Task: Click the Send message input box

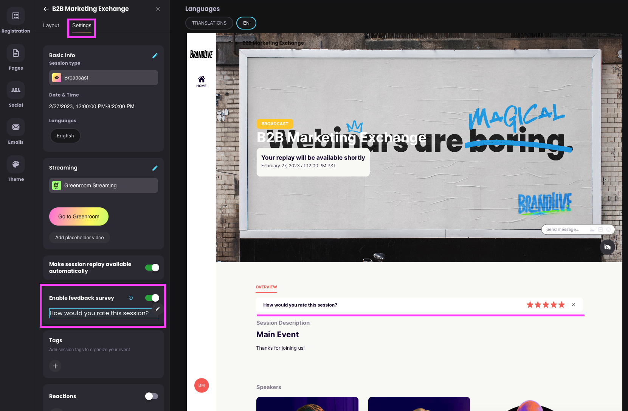Action: click(578, 229)
